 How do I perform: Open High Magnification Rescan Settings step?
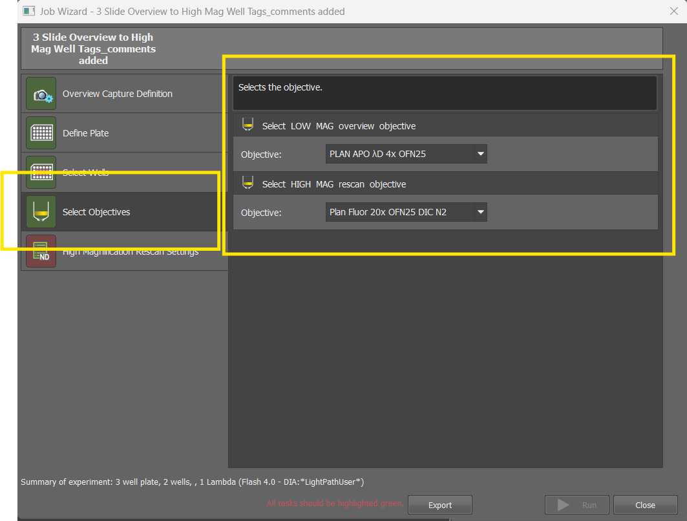point(130,252)
